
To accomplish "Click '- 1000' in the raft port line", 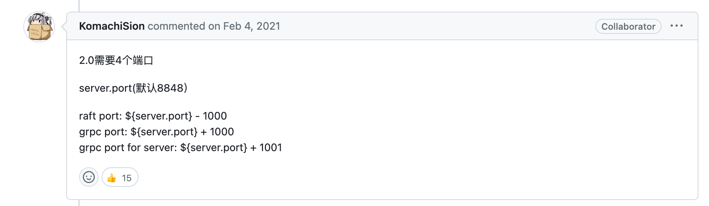I will click(x=211, y=116).
